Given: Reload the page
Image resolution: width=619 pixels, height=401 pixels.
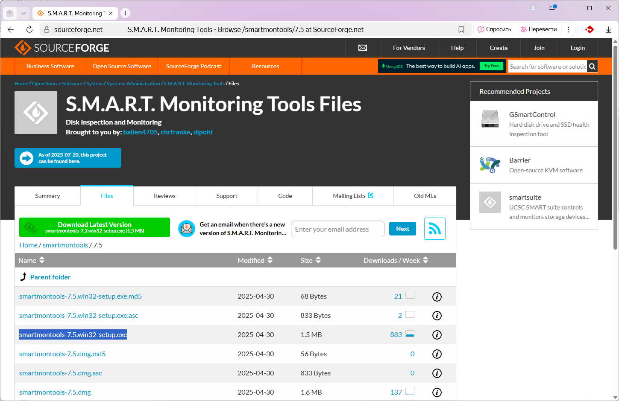Looking at the screenshot, I should tap(29, 29).
